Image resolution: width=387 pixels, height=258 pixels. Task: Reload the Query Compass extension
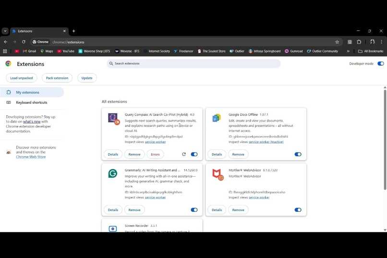tap(183, 154)
